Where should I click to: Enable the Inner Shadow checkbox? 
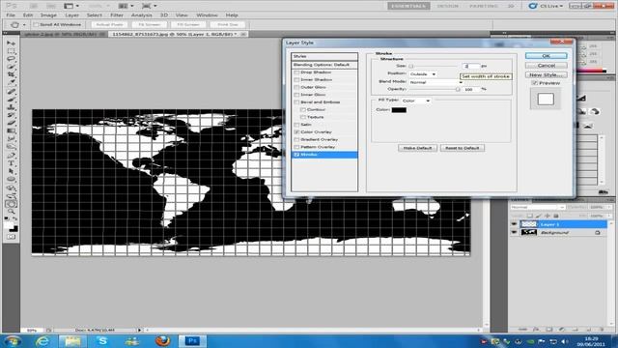(296, 80)
